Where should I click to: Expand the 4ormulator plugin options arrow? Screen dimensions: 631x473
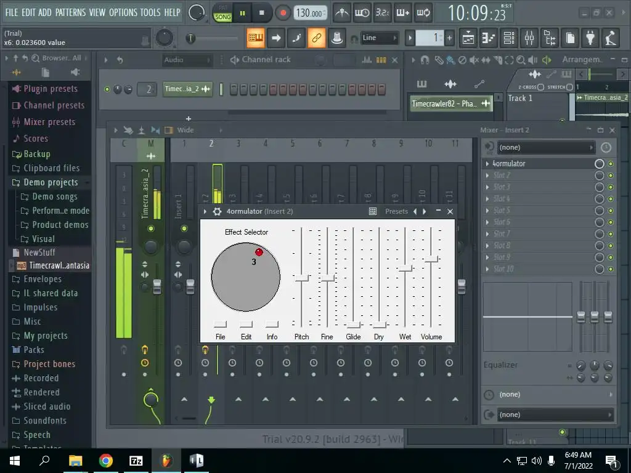point(205,212)
